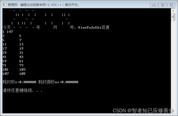Click the output number 61
This screenshot has width=178, height=116.
pyautogui.click(x=21, y=61)
